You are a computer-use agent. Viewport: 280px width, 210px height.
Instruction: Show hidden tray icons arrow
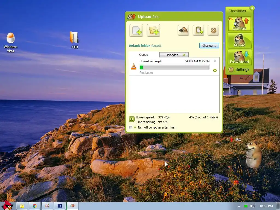(x=239, y=206)
